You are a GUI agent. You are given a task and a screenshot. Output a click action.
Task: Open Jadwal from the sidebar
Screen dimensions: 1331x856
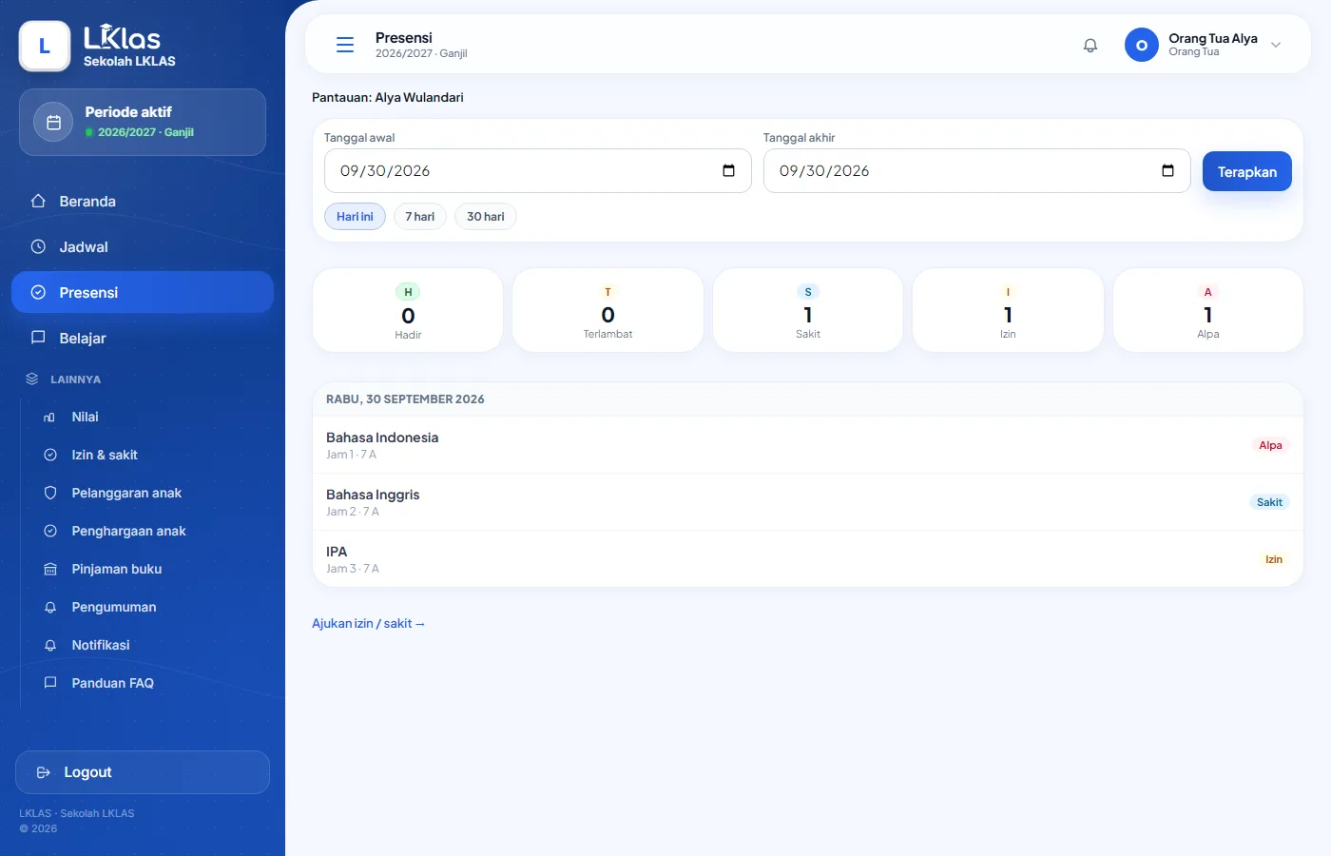[x=143, y=247]
